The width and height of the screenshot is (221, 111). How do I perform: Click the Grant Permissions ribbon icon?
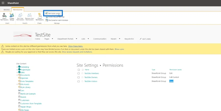click(x=4, y=17)
